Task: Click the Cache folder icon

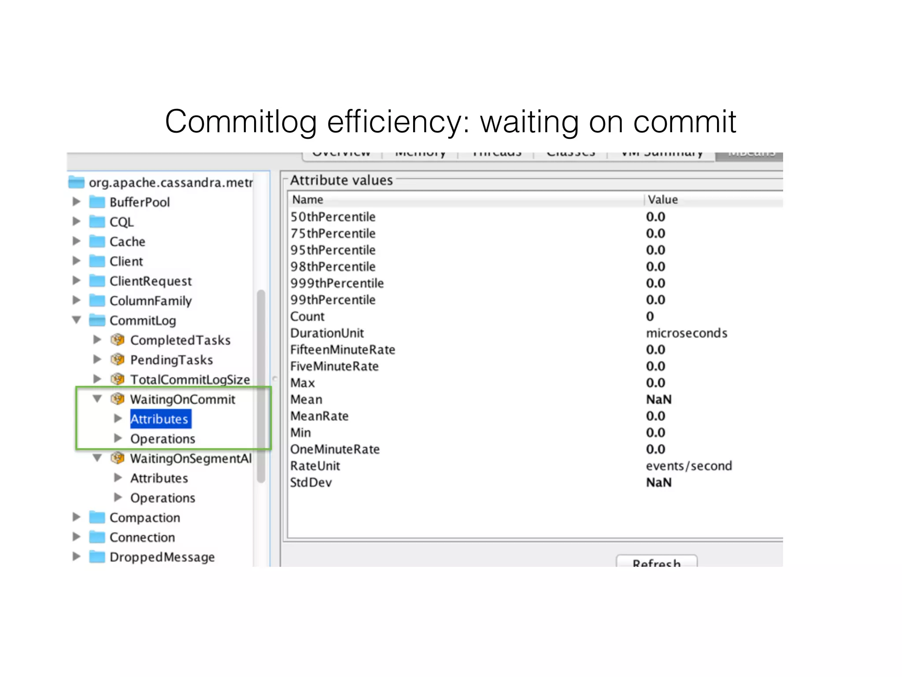Action: pos(97,242)
